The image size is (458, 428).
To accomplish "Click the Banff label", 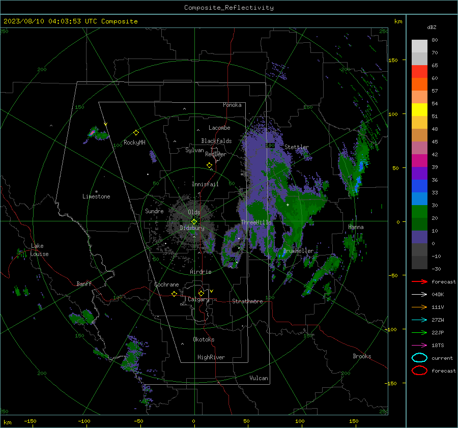I will click(x=84, y=284).
